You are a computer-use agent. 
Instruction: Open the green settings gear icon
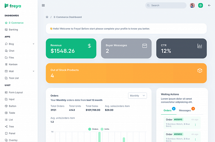(201, 5)
